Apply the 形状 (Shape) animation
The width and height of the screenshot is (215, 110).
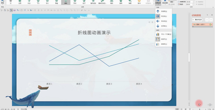75,2
